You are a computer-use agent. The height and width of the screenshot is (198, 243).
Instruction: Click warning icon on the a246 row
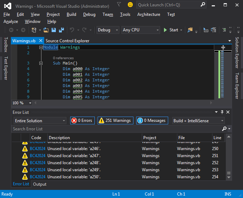[25, 149]
